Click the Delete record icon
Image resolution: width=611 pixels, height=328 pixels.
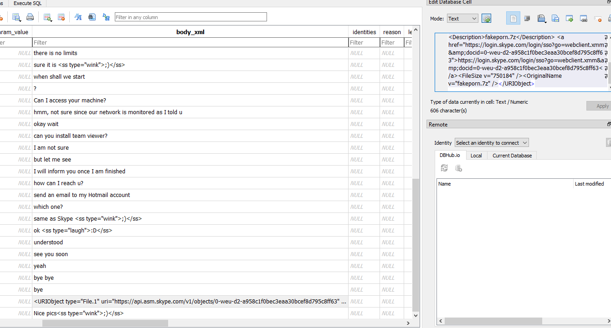(61, 17)
